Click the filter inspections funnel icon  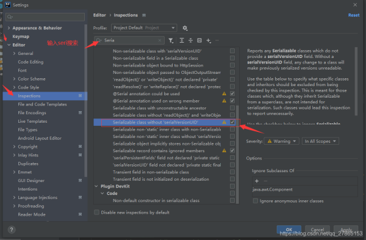[171, 40]
